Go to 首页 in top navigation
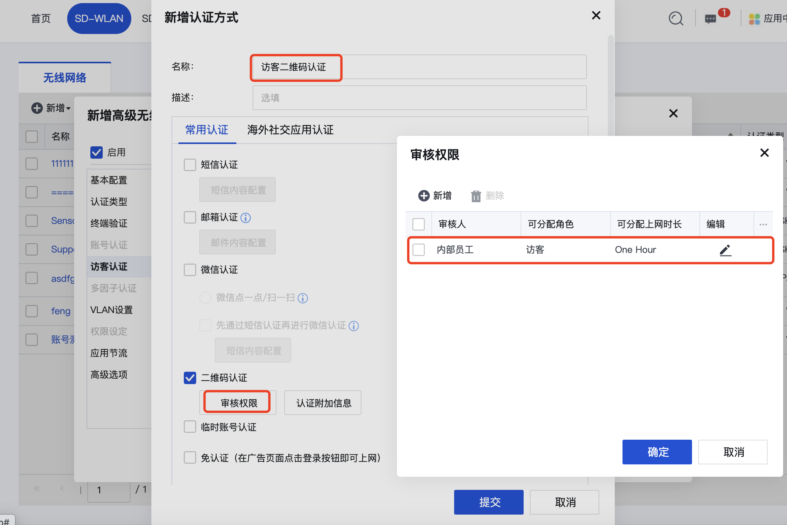Screen dimensions: 787x525 (41, 19)
